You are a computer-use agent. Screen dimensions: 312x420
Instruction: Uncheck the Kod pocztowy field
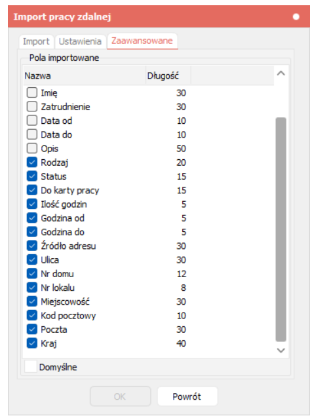pyautogui.click(x=32, y=316)
